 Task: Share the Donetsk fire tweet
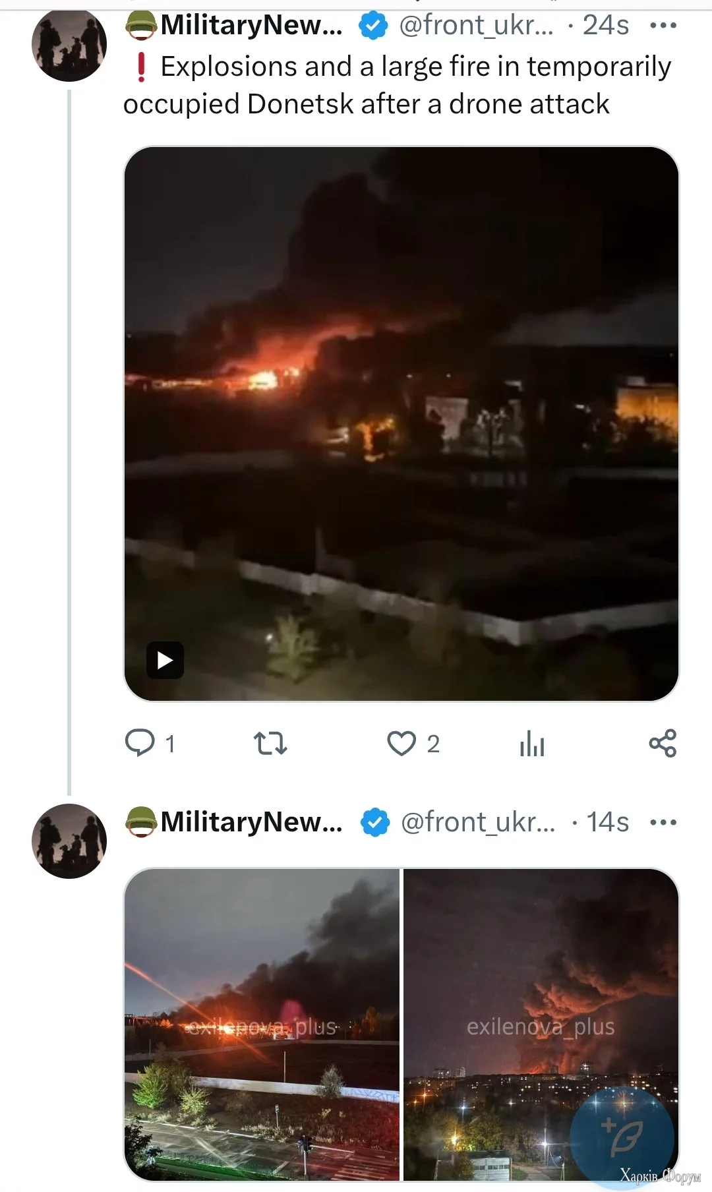663,743
